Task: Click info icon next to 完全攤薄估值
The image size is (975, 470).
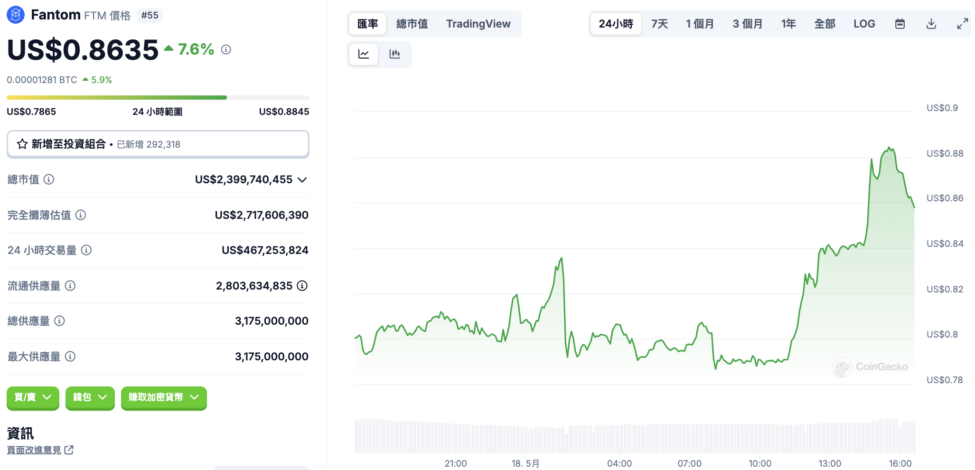Action: click(x=81, y=215)
